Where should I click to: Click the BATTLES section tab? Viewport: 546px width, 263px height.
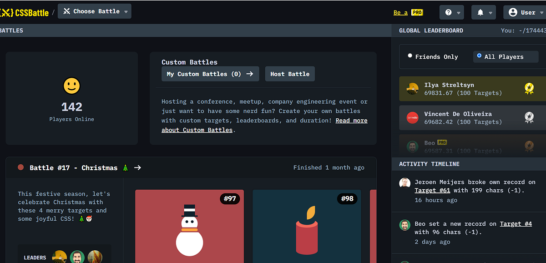[11, 30]
